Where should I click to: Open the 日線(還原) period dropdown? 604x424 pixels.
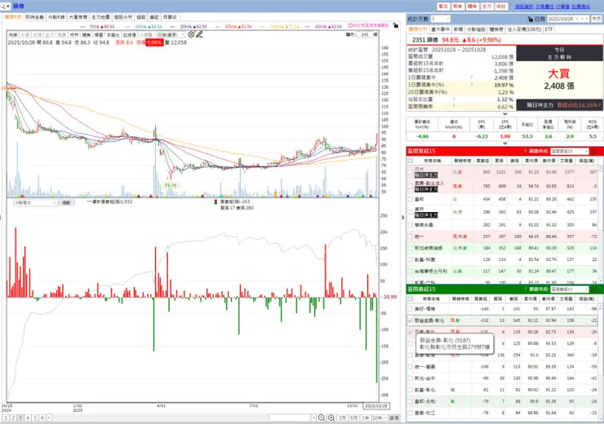click(x=171, y=34)
